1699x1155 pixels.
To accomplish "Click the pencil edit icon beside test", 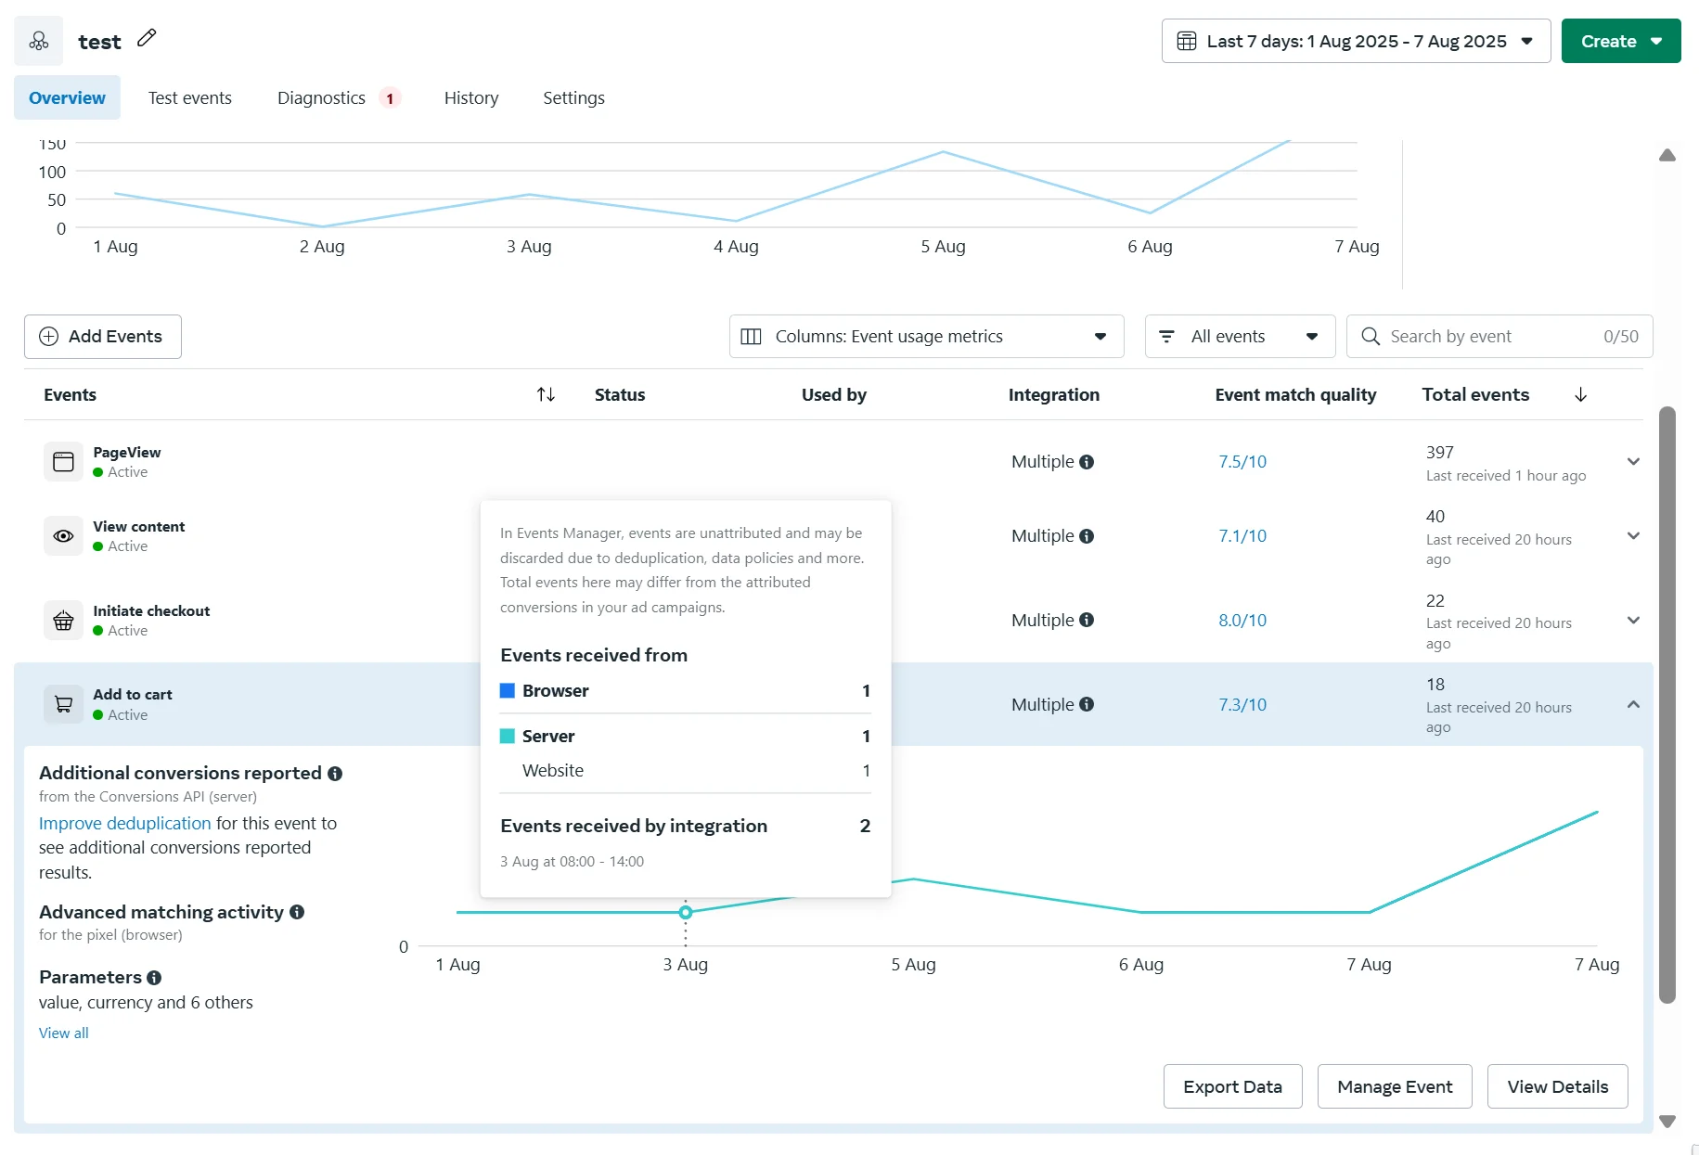I will (x=147, y=39).
